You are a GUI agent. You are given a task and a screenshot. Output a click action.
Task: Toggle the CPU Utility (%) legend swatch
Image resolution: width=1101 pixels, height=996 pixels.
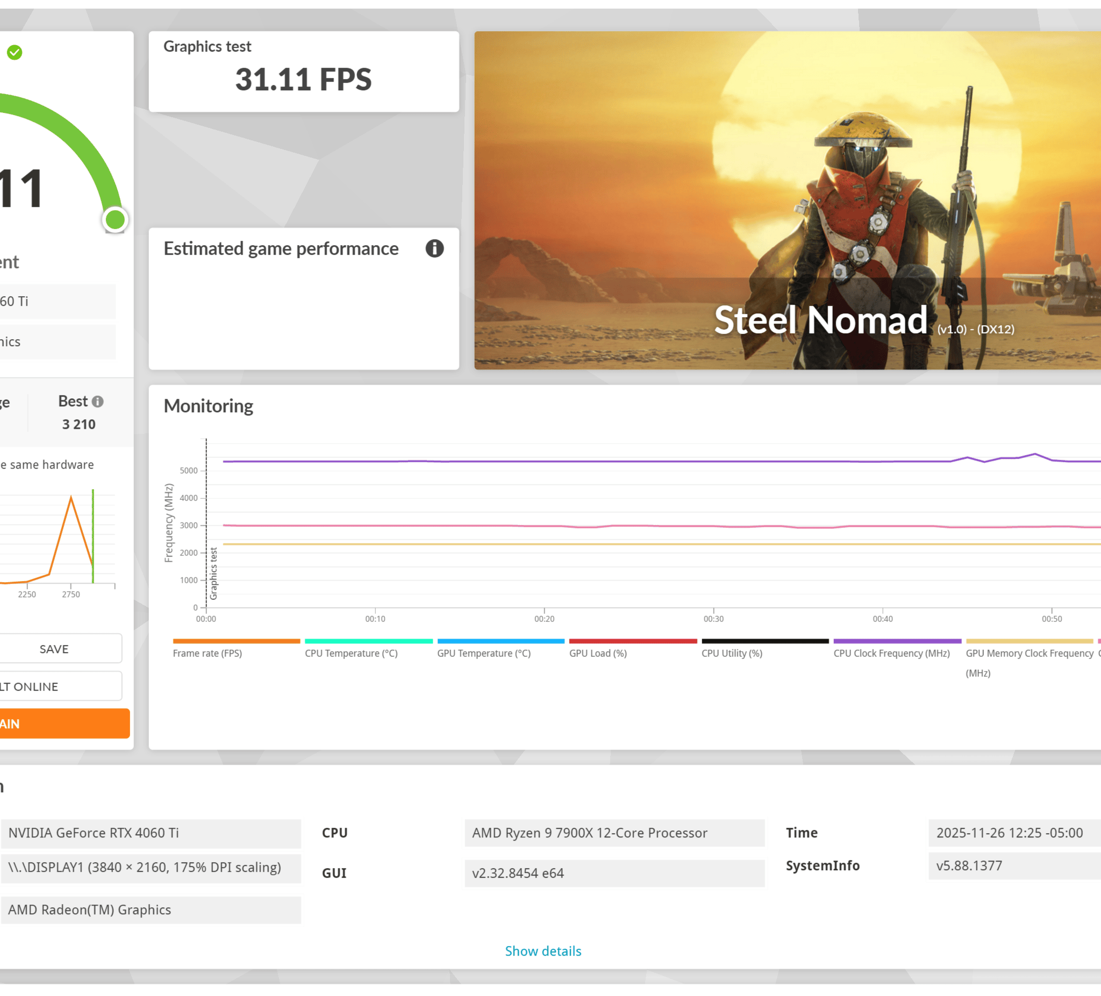(765, 641)
